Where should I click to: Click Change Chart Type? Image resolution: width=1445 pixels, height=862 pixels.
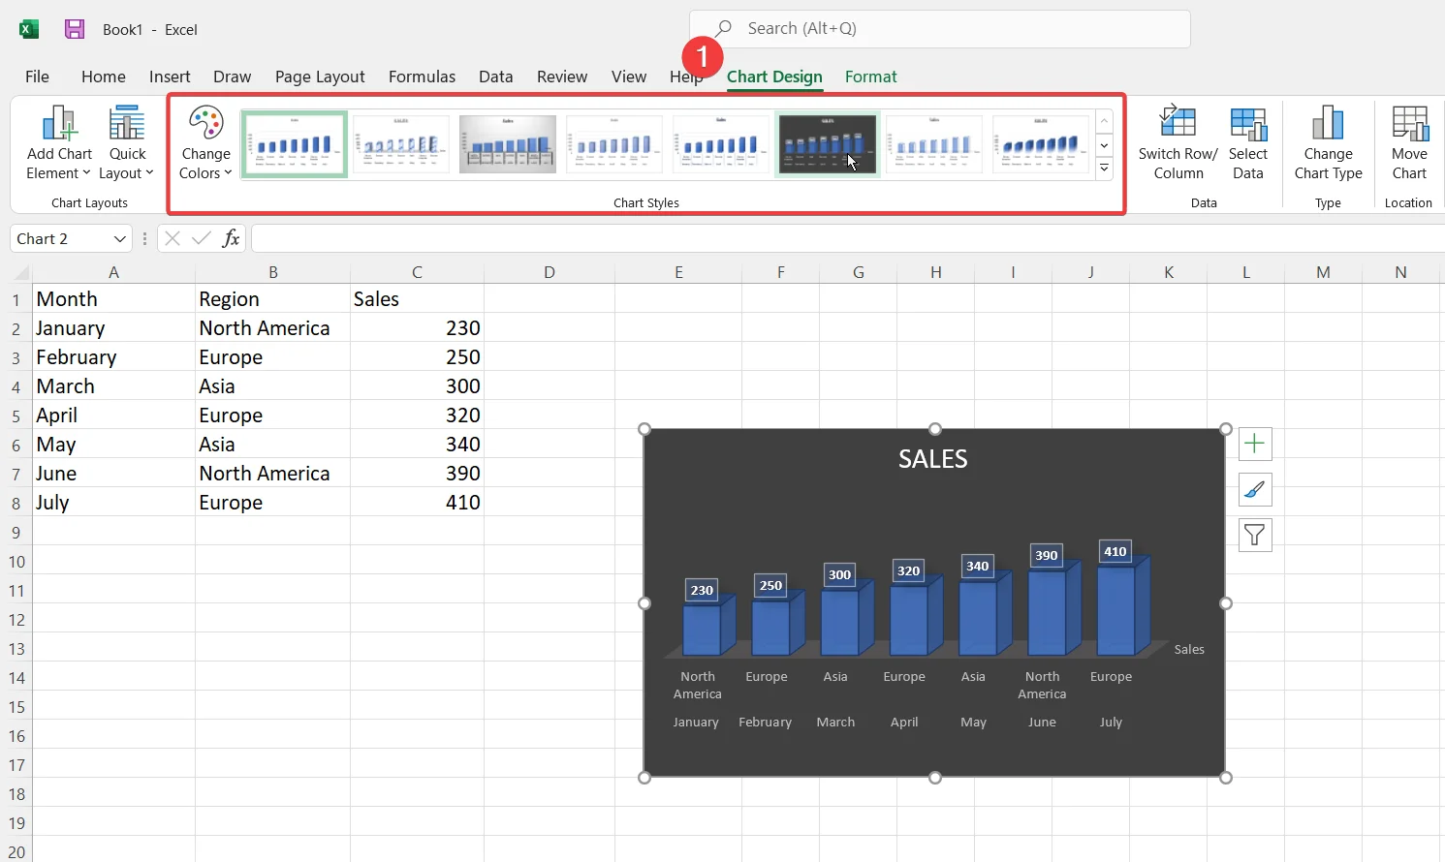click(1328, 142)
